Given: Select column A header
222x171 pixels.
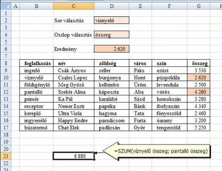Looking at the screenshot, I should [x=16, y=6].
